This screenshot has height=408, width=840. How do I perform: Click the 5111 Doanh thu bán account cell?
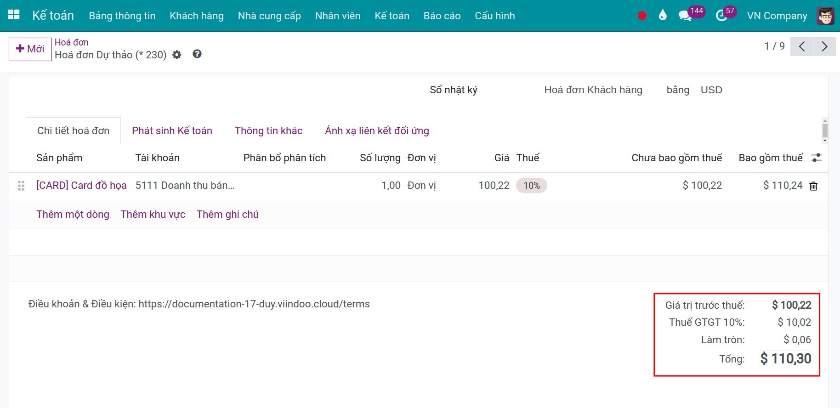(185, 186)
